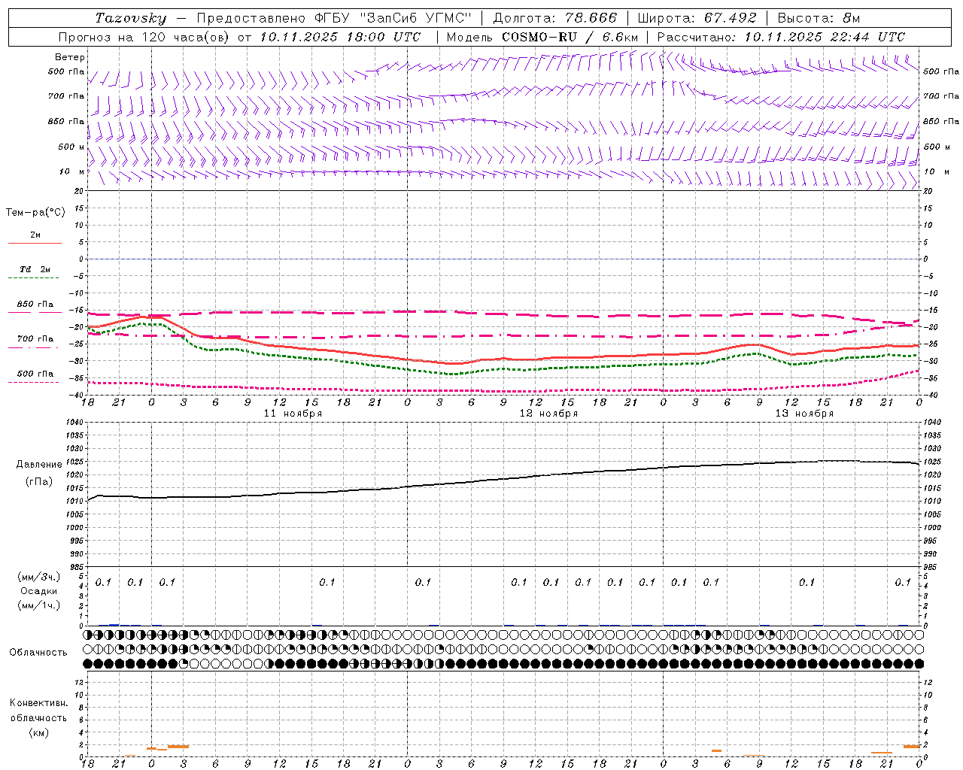The width and height of the screenshot is (963, 770).
Task: Click the 700 гПа temperature legend entry
Action: [x=35, y=338]
